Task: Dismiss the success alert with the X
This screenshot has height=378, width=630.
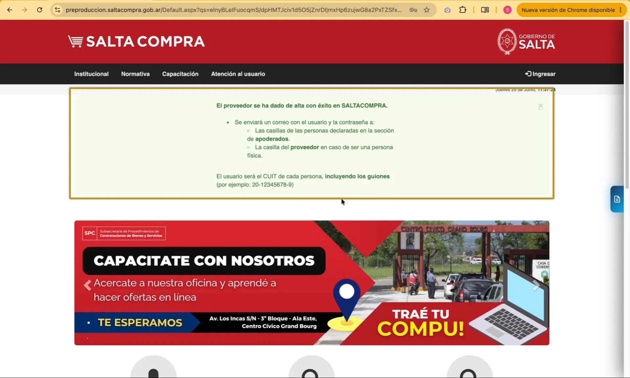Action: [540, 106]
